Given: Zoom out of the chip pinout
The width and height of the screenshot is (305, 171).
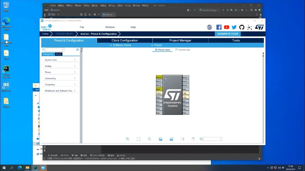Looking at the screenshot, I should coord(150,139).
